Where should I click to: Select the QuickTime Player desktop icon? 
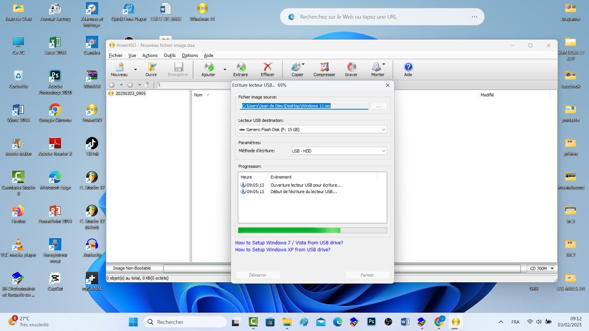click(x=129, y=12)
